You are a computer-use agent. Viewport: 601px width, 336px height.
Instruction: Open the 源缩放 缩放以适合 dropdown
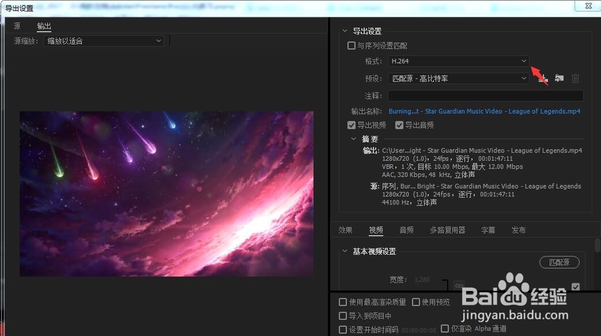pos(104,41)
